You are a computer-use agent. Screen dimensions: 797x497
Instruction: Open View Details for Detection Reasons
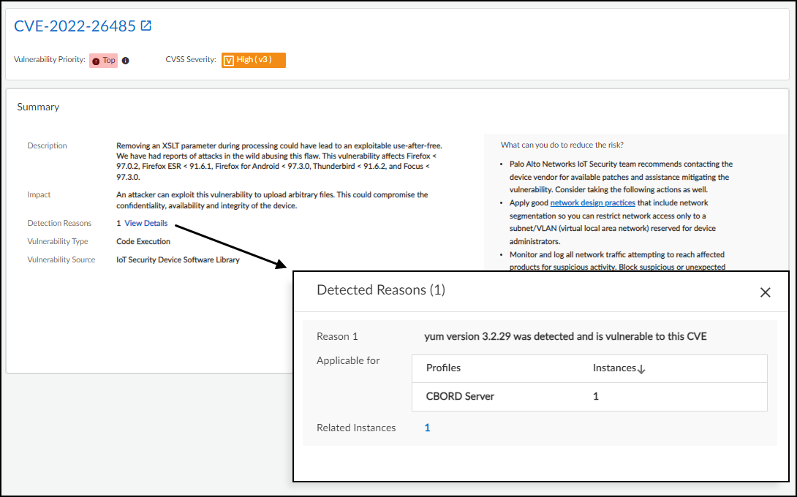pos(146,224)
